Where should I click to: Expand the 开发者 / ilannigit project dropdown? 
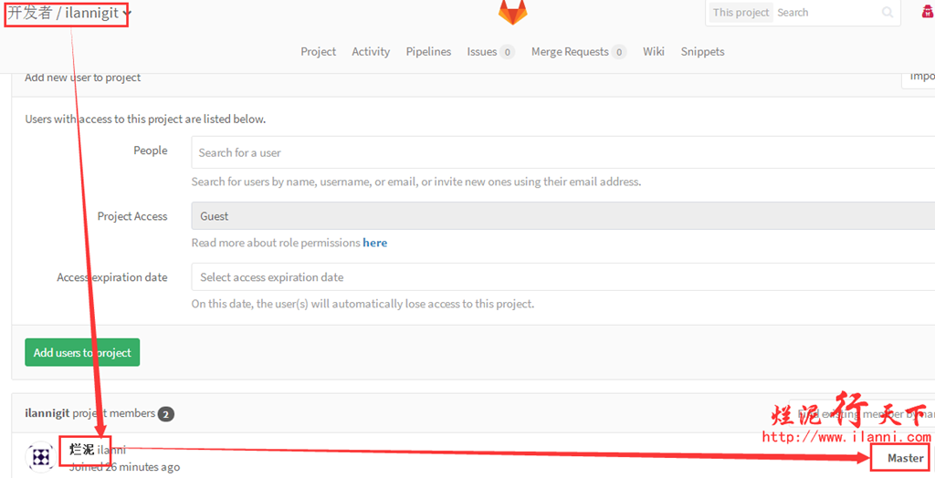pyautogui.click(x=126, y=13)
